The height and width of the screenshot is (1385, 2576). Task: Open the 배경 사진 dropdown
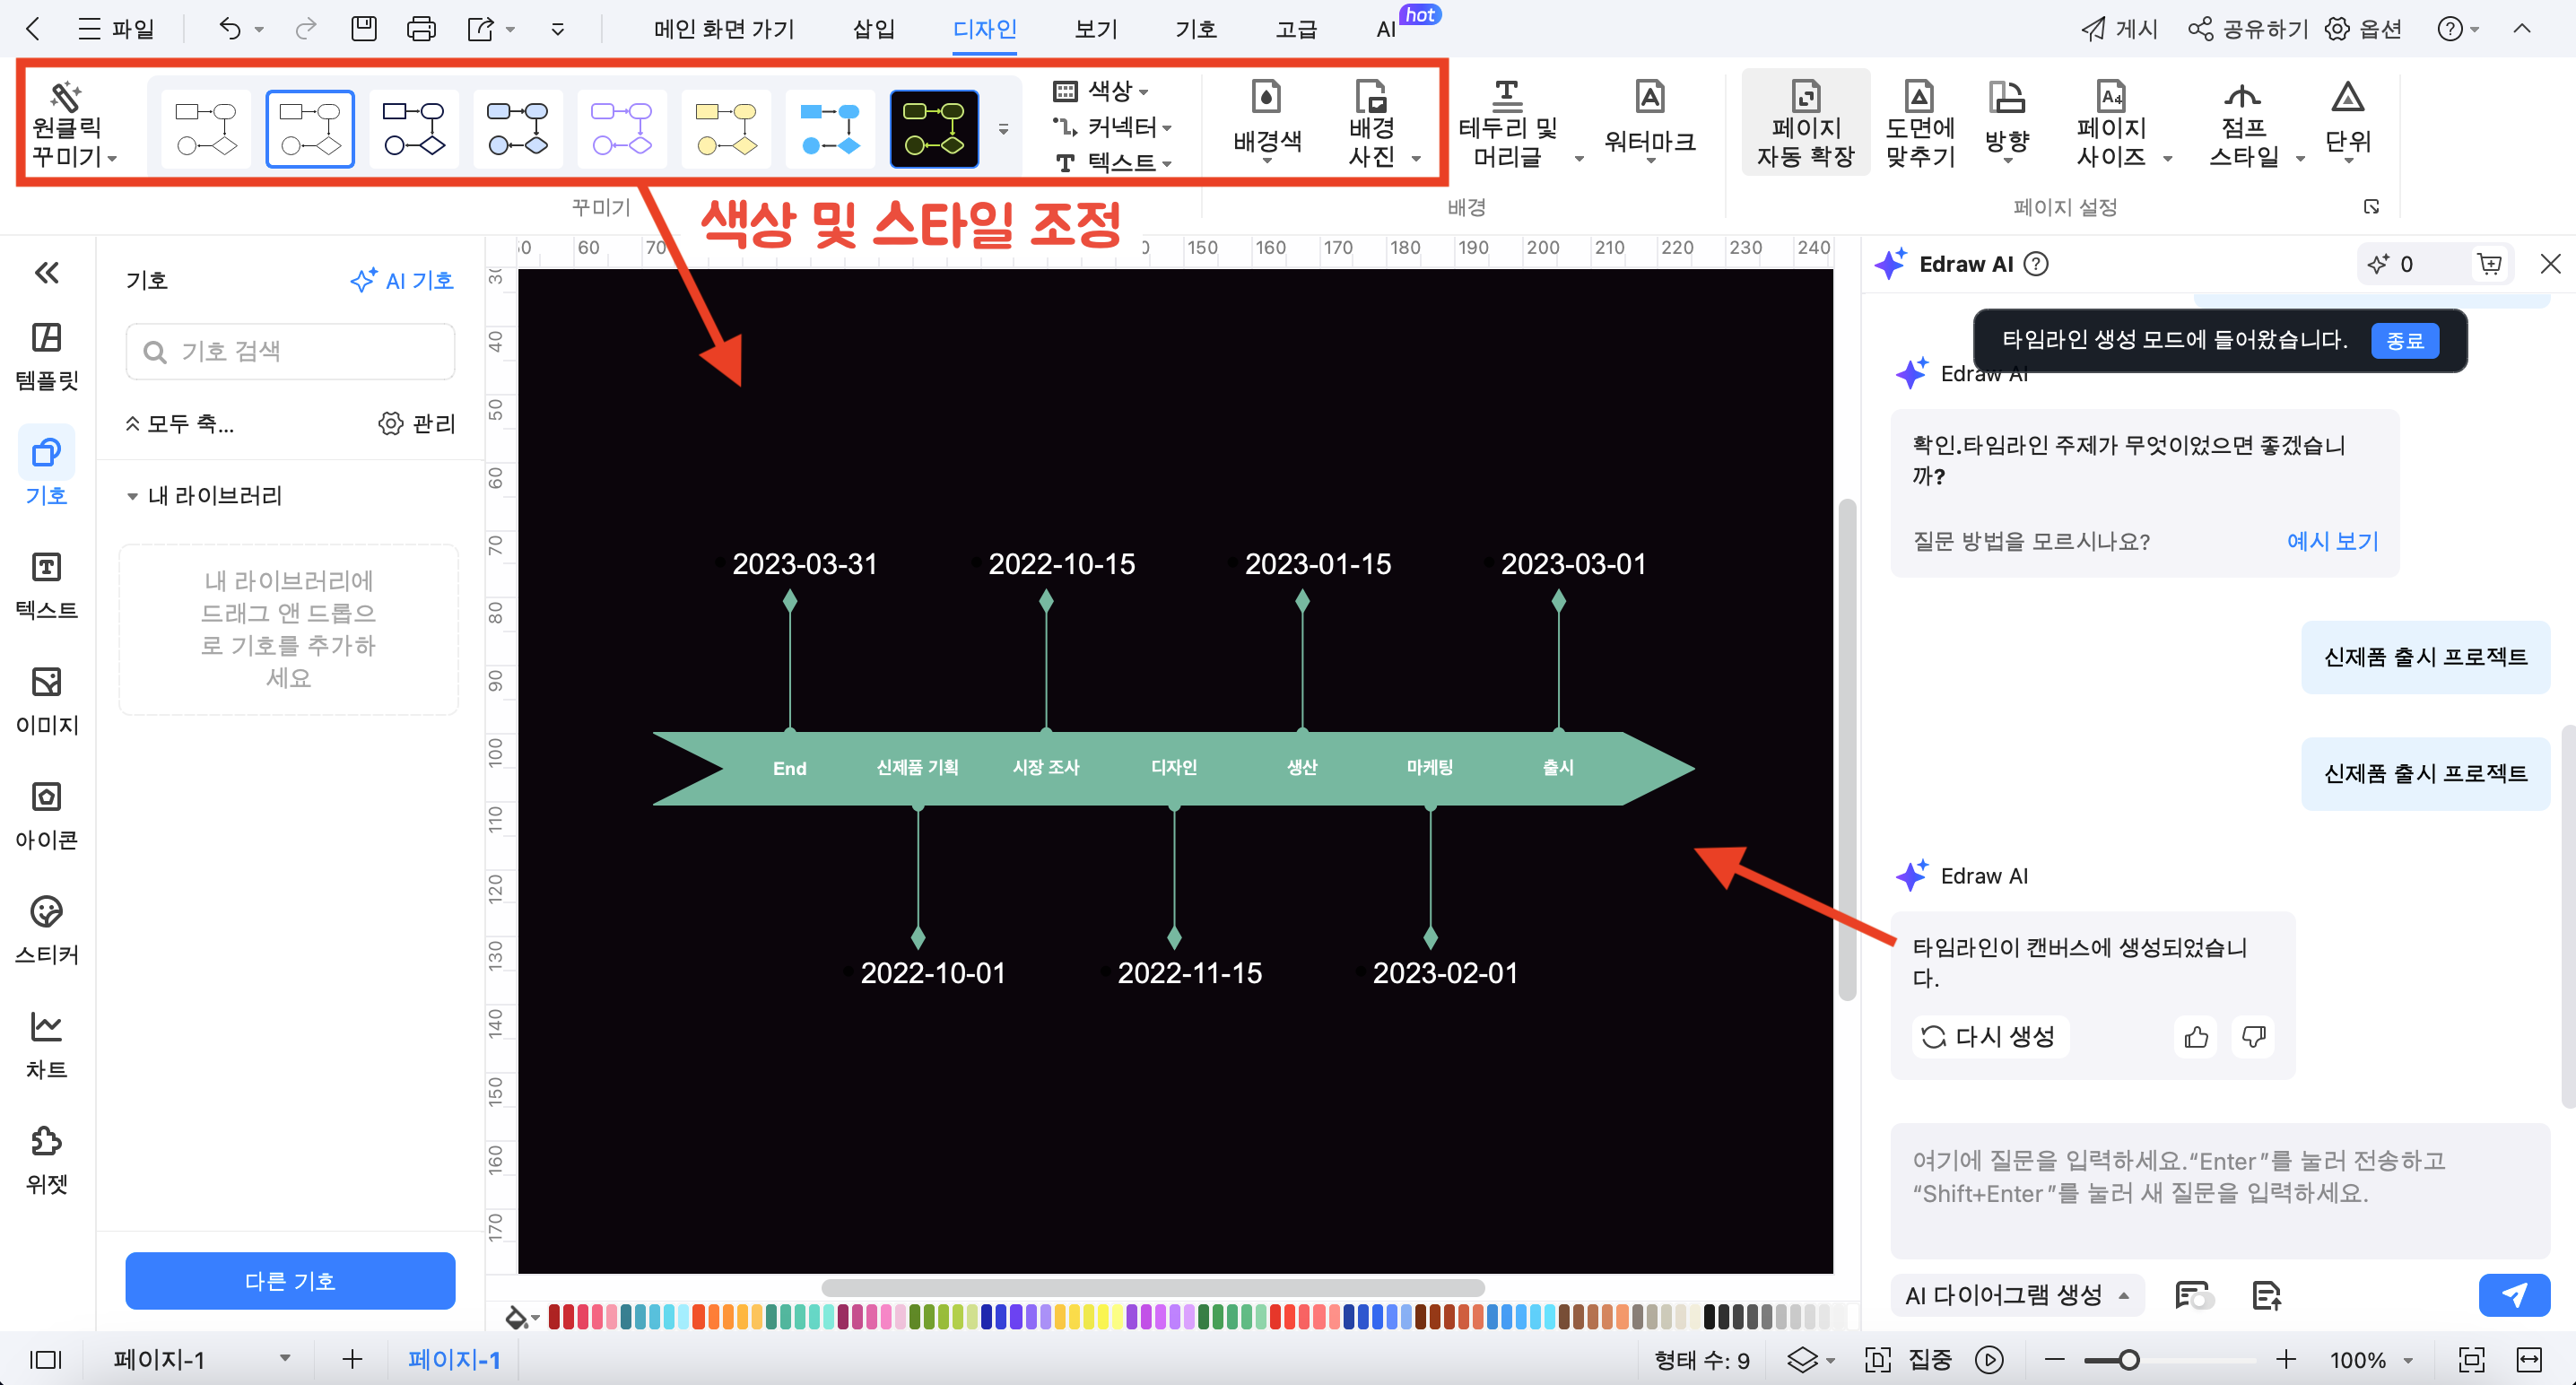point(1384,122)
